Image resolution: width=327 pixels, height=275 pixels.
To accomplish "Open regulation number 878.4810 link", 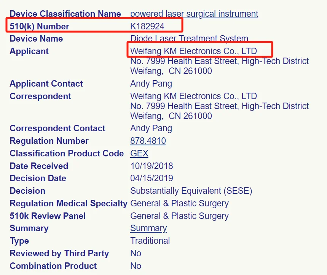I will (x=148, y=141).
